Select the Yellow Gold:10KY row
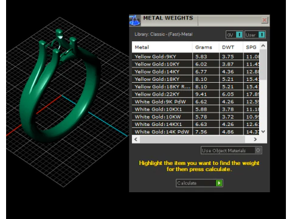The image size is (292, 219). (196, 64)
